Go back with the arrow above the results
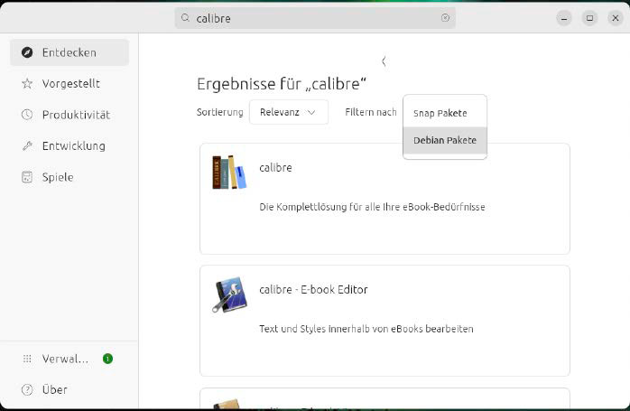The height and width of the screenshot is (411, 630). coord(384,61)
